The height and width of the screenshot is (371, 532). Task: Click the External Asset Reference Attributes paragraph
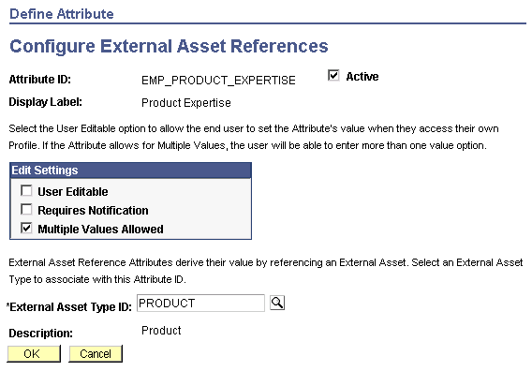pos(266,271)
